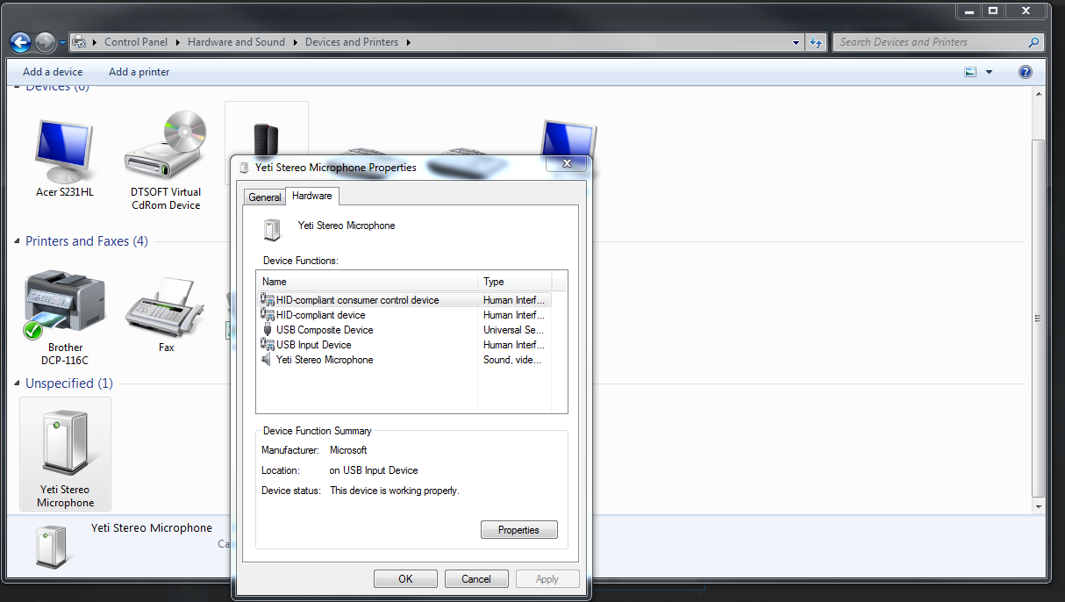The image size is (1065, 602).
Task: Click the address bar computer icon
Action: (79, 42)
